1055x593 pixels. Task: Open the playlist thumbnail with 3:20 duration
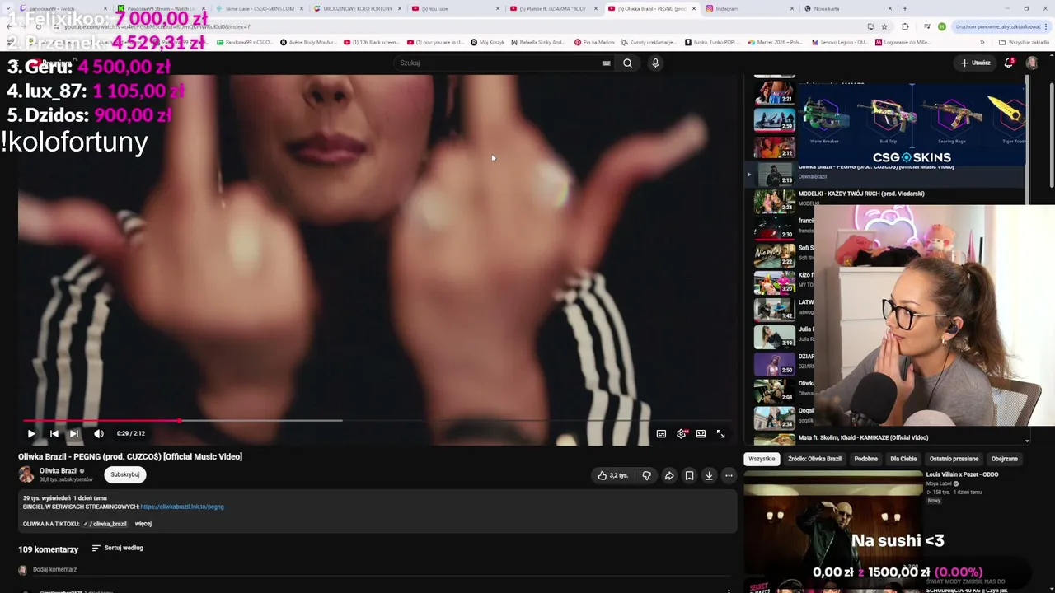tap(775, 282)
